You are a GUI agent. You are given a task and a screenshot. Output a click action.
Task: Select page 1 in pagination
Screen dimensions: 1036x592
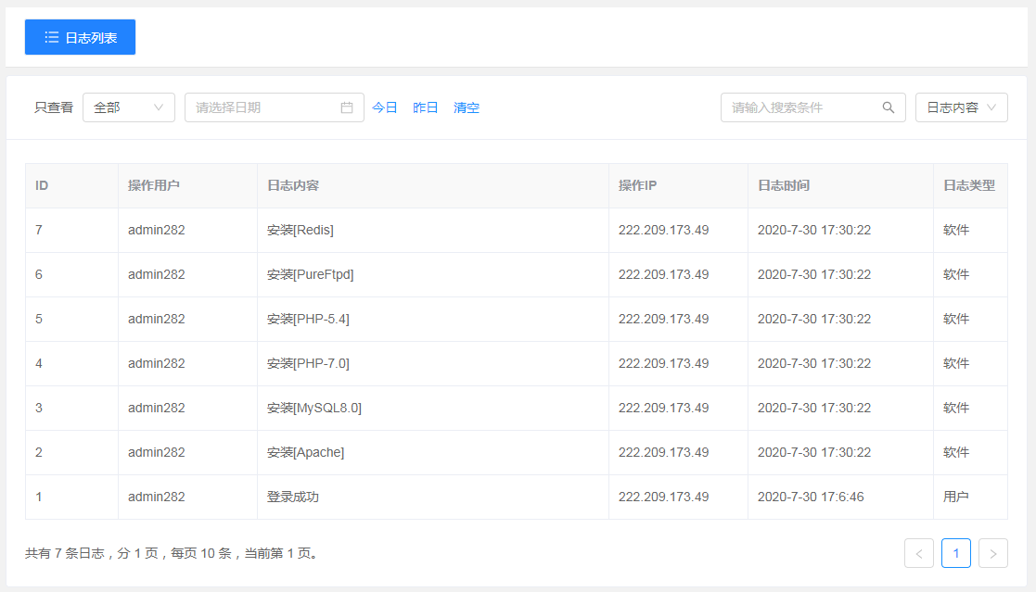[x=956, y=553]
